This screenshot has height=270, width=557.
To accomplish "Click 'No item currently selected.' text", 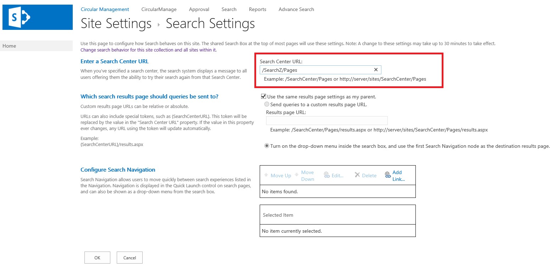I will (292, 231).
